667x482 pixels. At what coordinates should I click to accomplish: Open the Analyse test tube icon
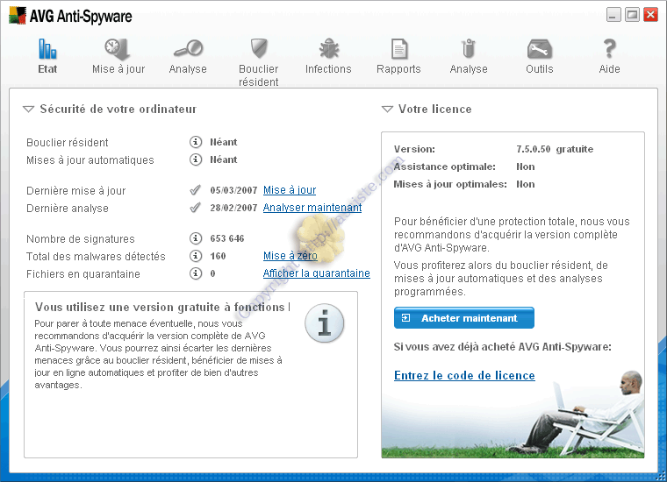469,48
